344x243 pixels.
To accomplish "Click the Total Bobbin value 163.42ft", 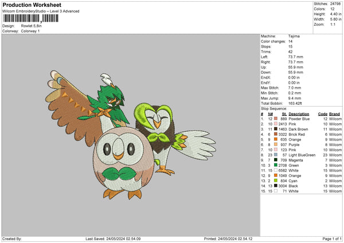I will (x=295, y=103).
